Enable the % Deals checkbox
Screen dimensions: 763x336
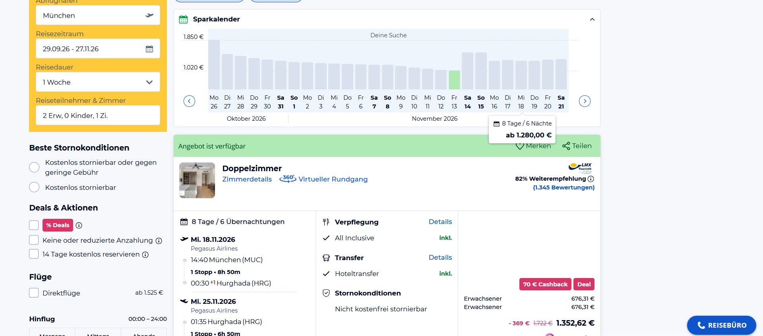[34, 225]
